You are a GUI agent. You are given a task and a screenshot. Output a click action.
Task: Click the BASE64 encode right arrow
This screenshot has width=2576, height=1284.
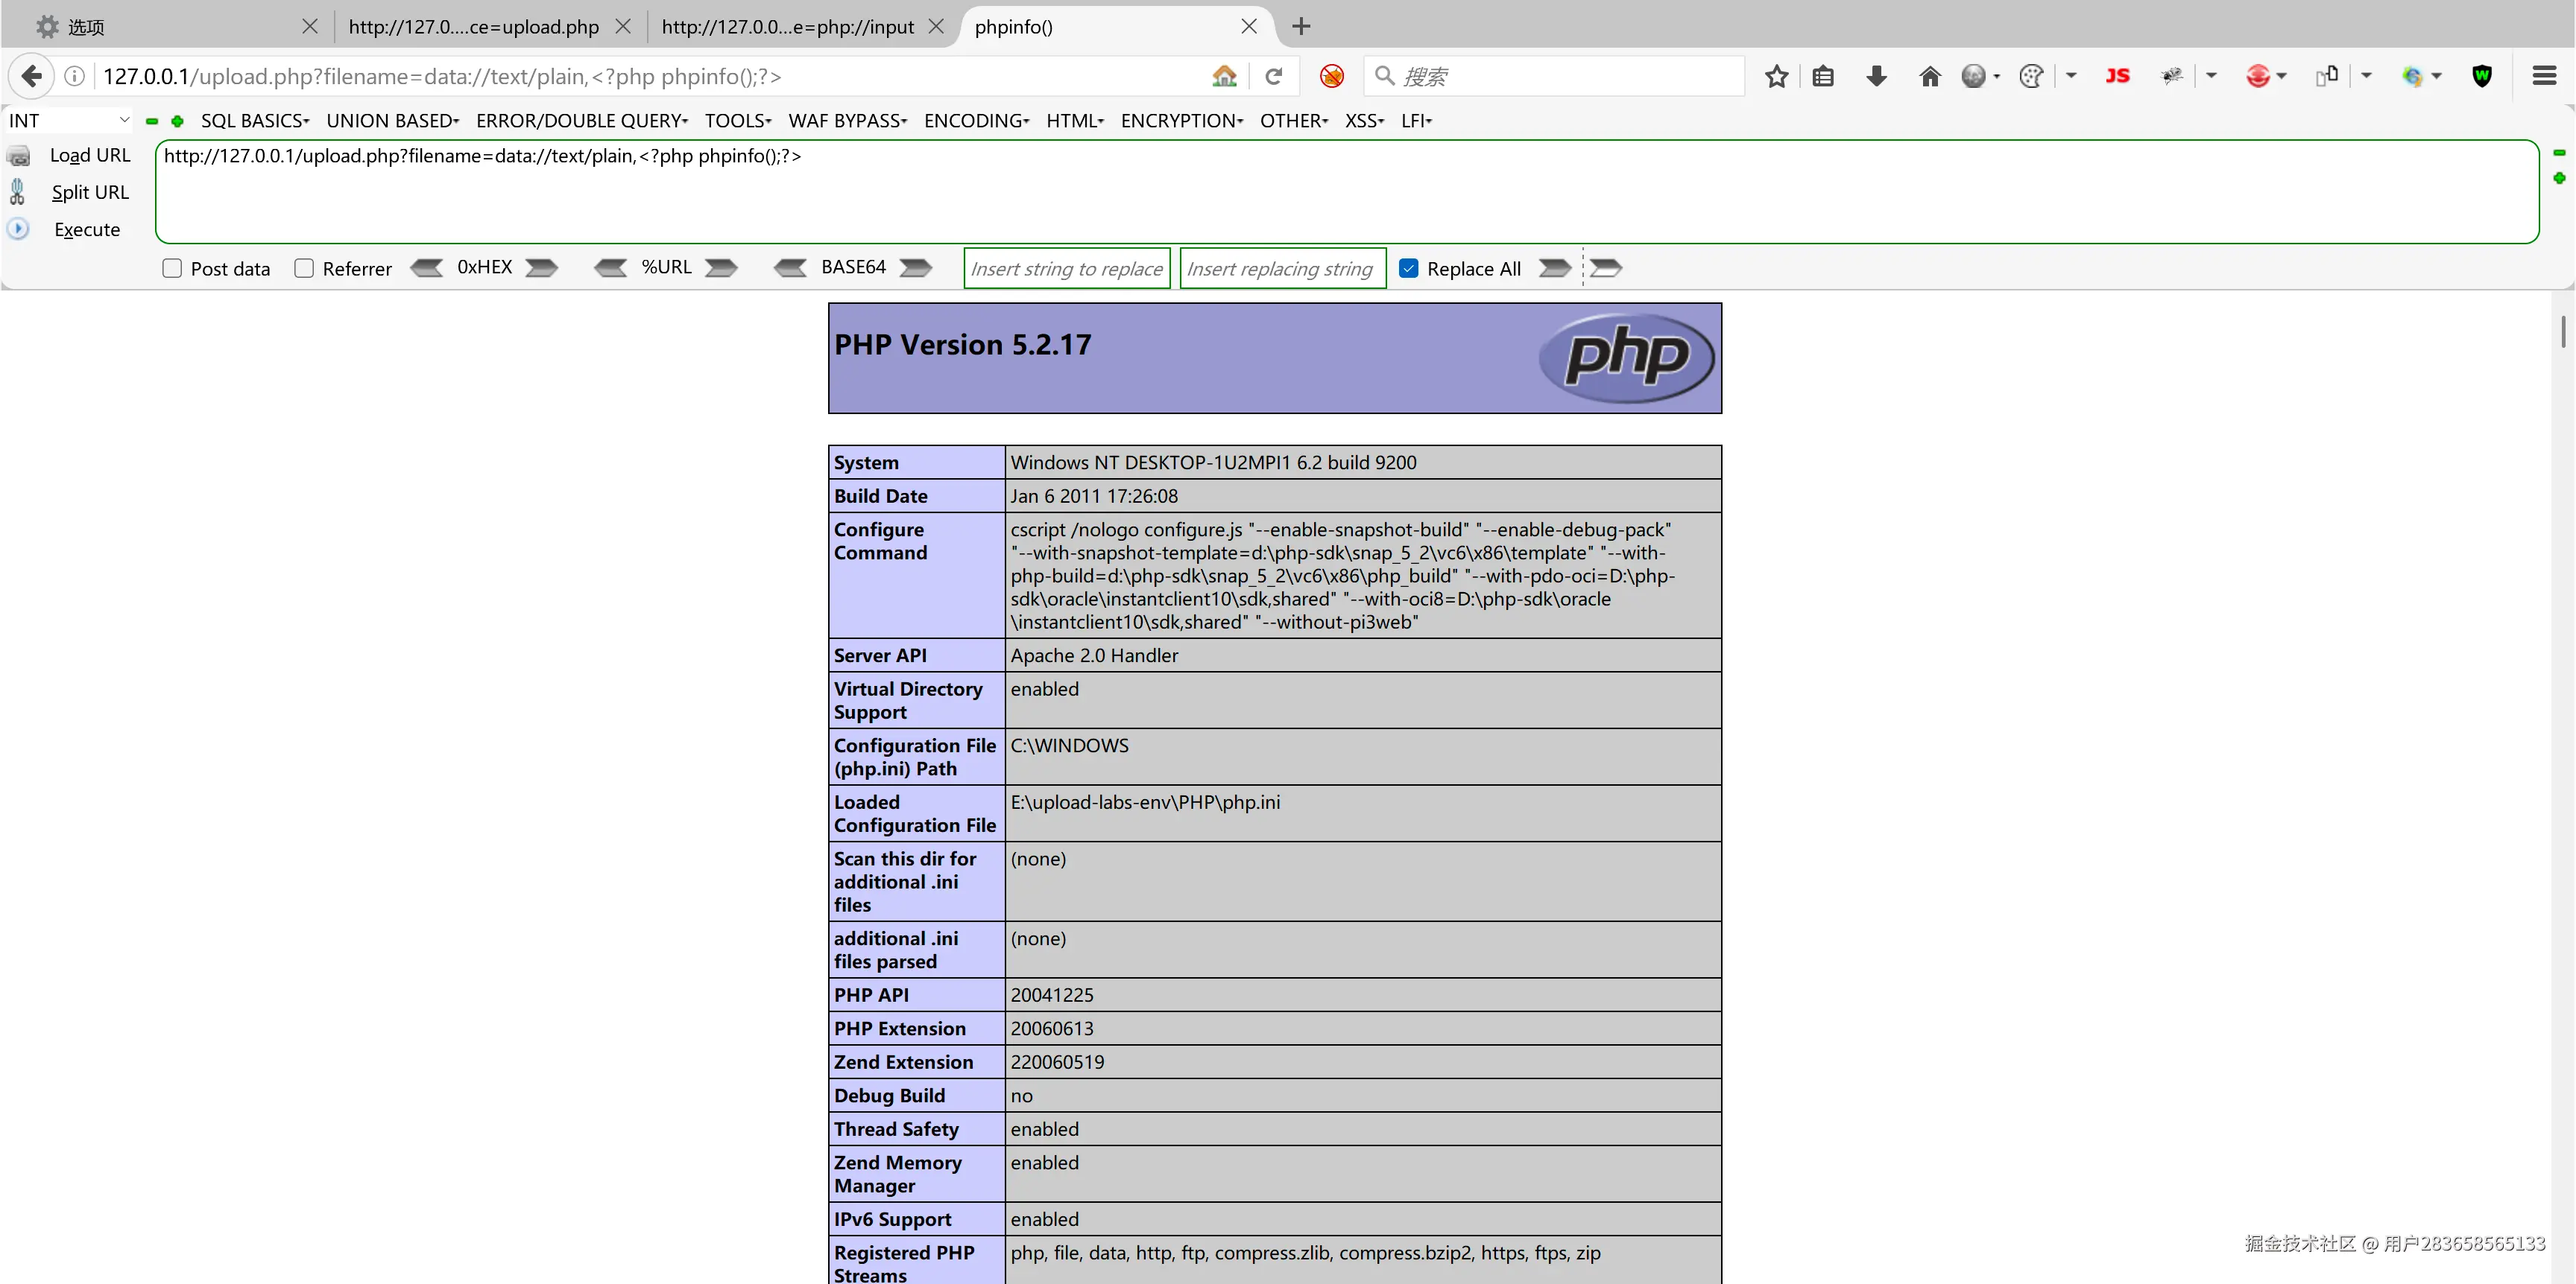click(x=915, y=268)
